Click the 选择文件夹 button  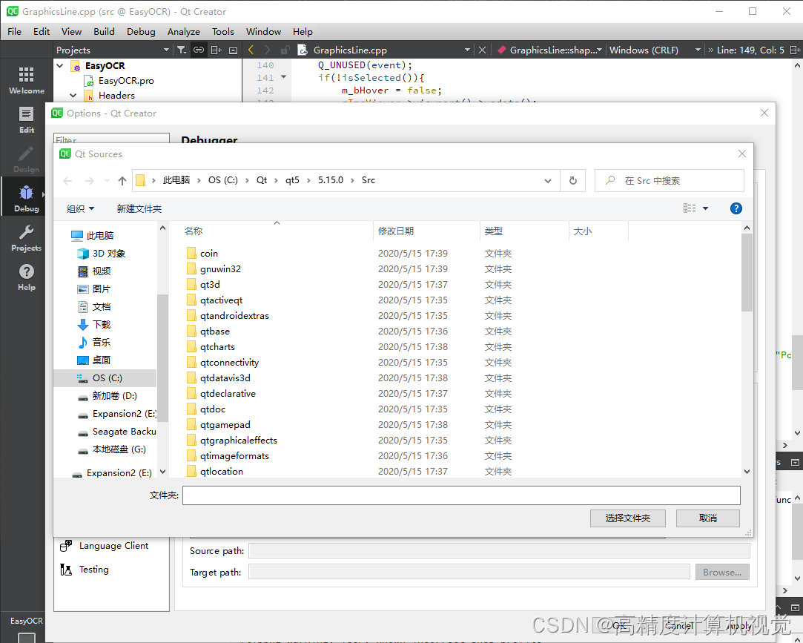[627, 518]
